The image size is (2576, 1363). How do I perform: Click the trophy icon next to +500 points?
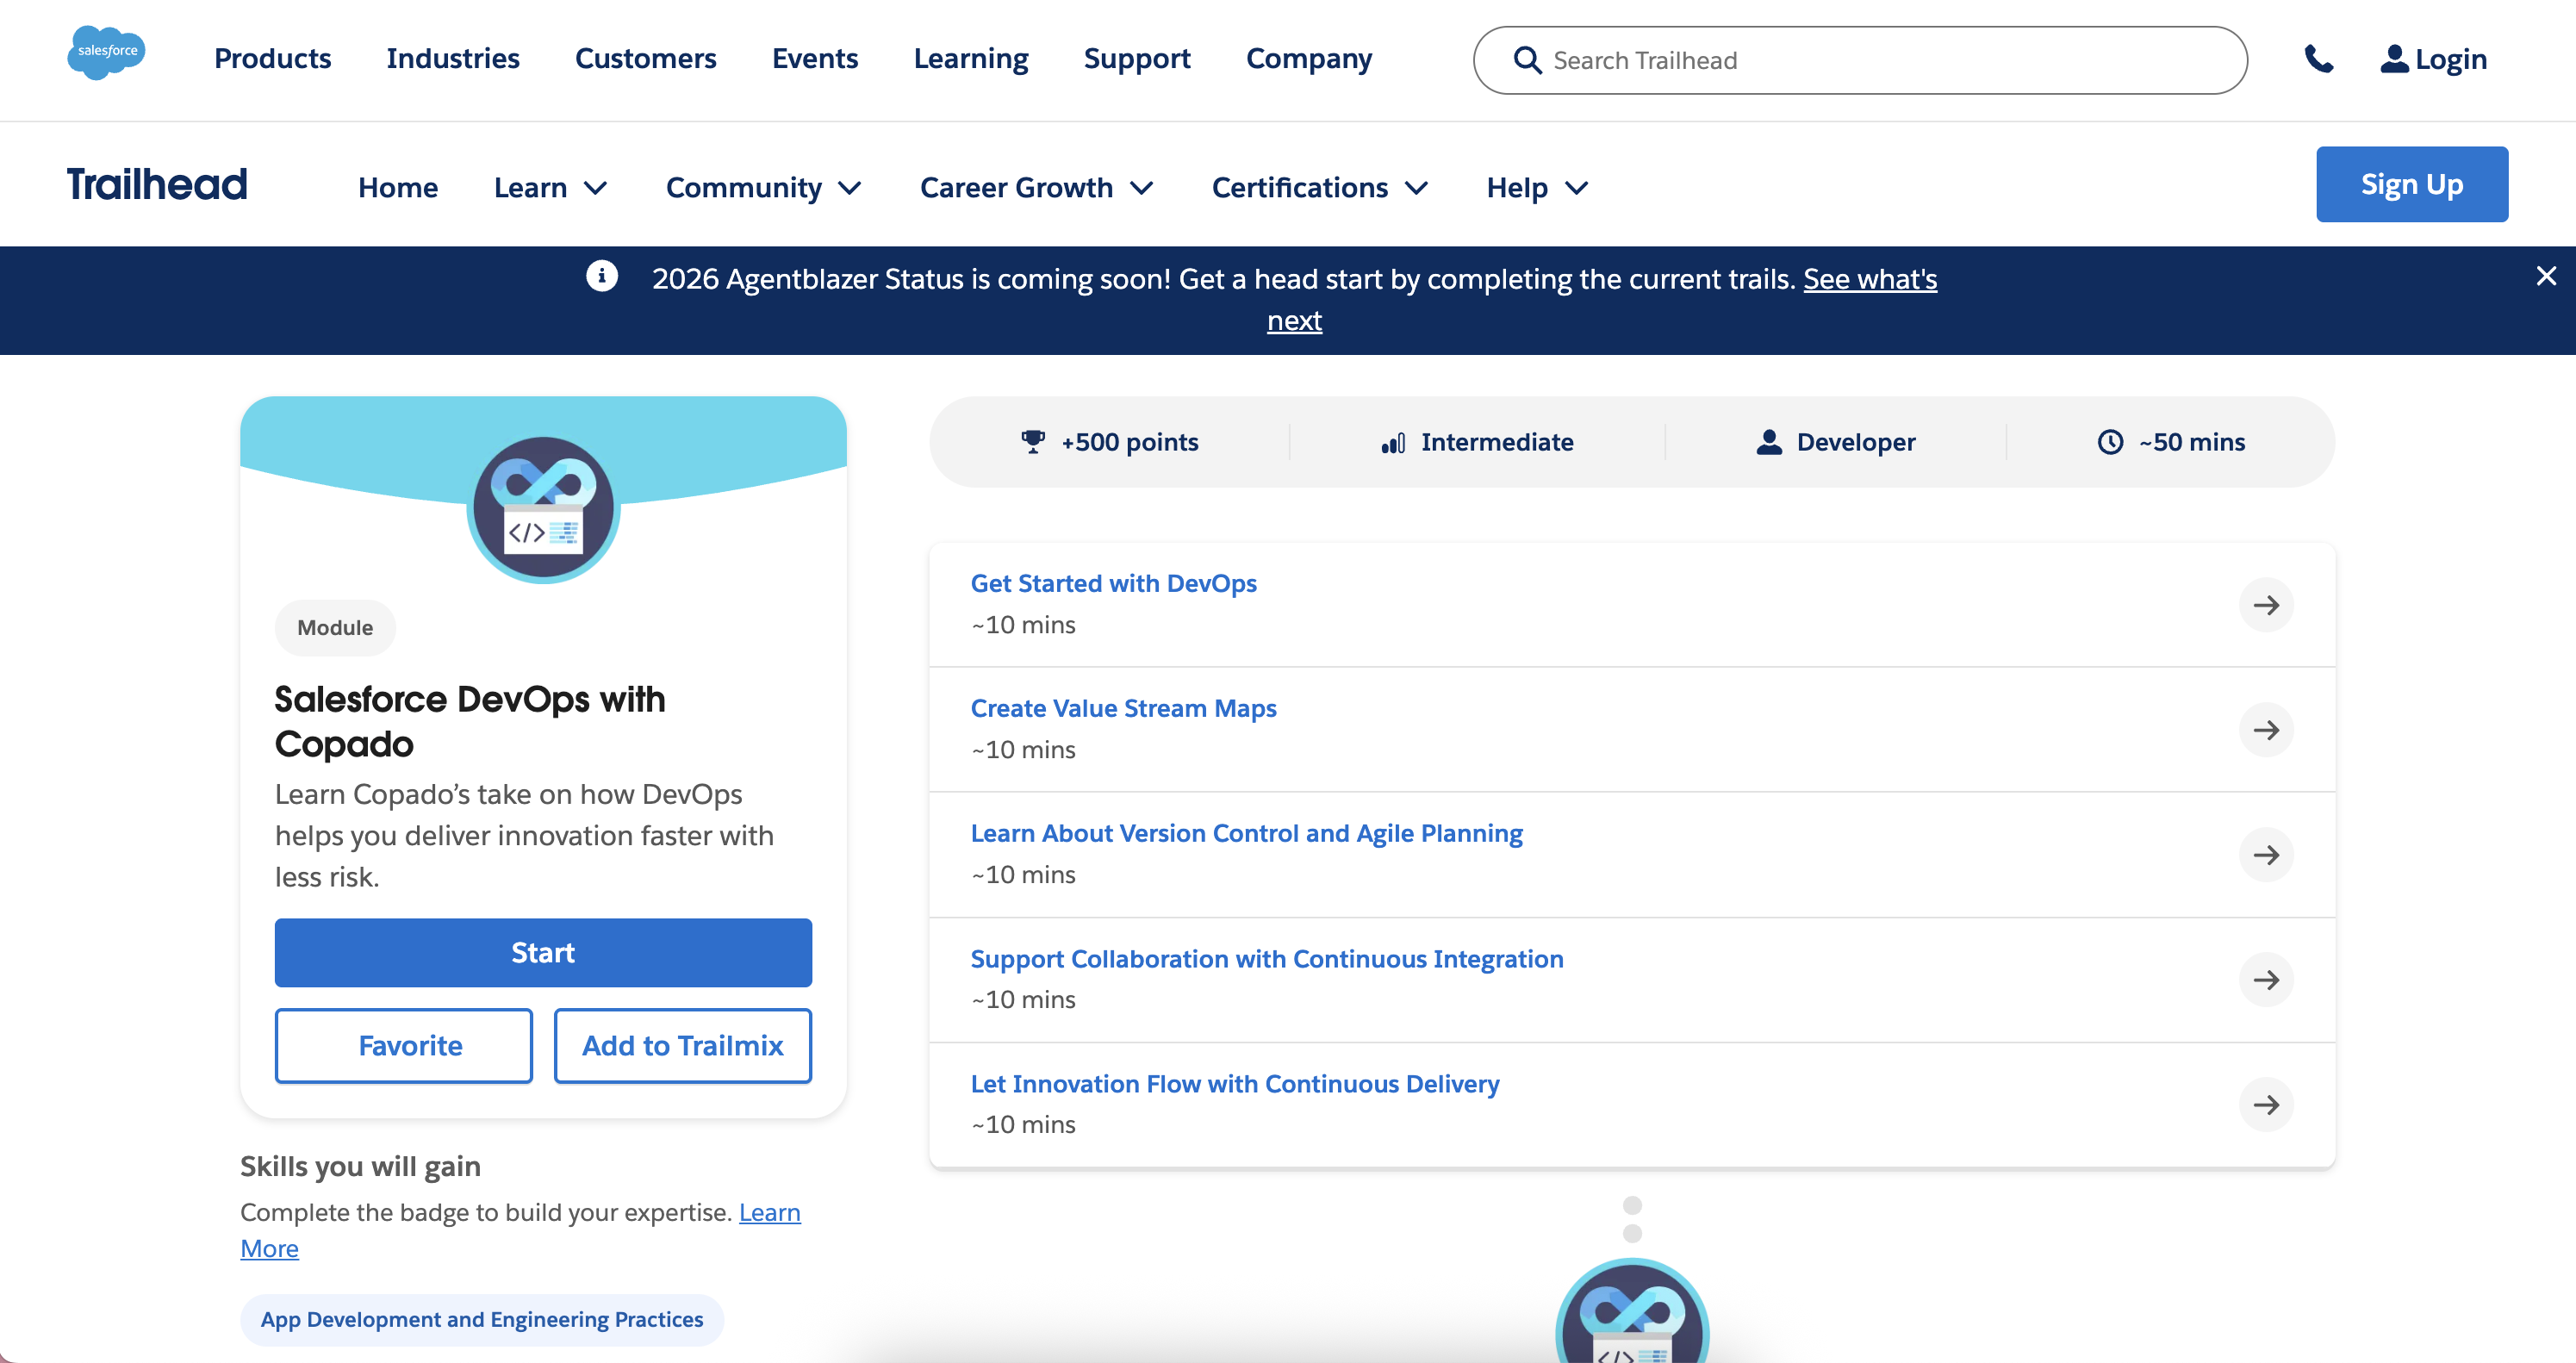tap(1033, 441)
